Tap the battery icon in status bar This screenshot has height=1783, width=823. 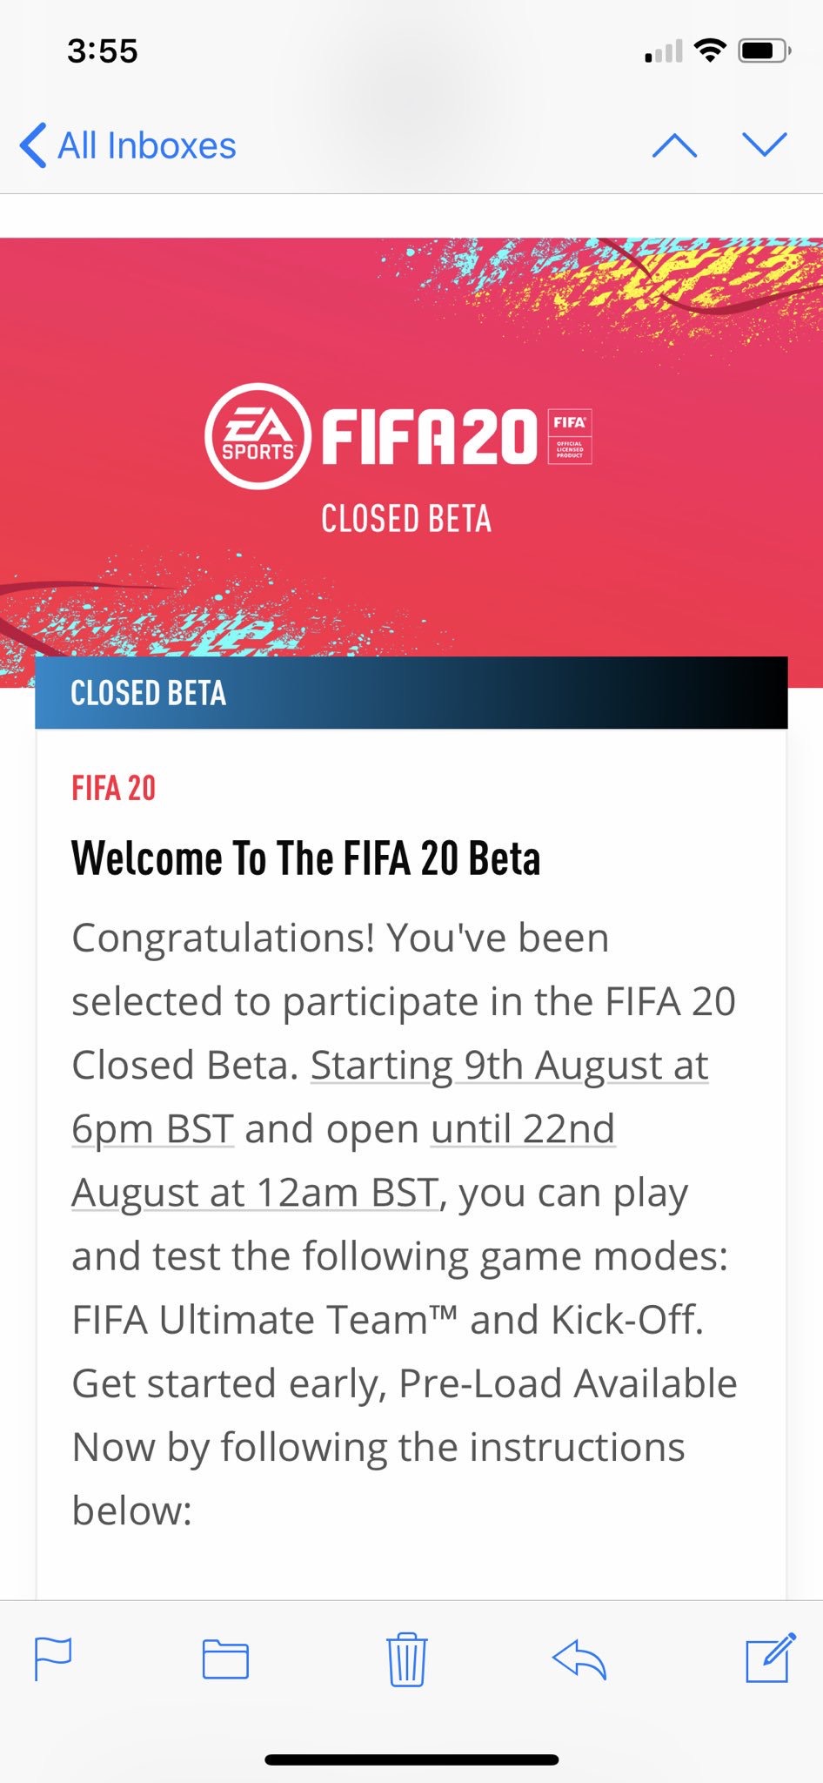point(763,51)
